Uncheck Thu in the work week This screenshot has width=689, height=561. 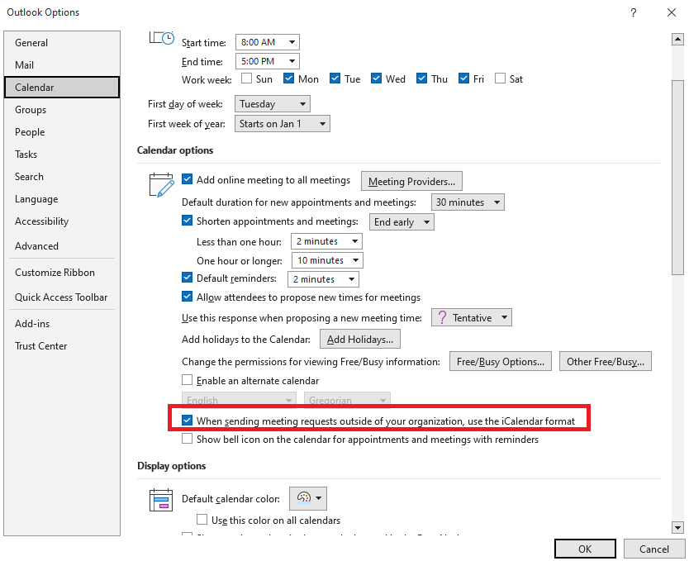(421, 78)
